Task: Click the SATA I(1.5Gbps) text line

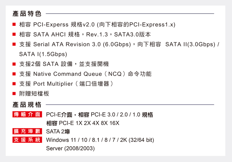Action: (43, 54)
